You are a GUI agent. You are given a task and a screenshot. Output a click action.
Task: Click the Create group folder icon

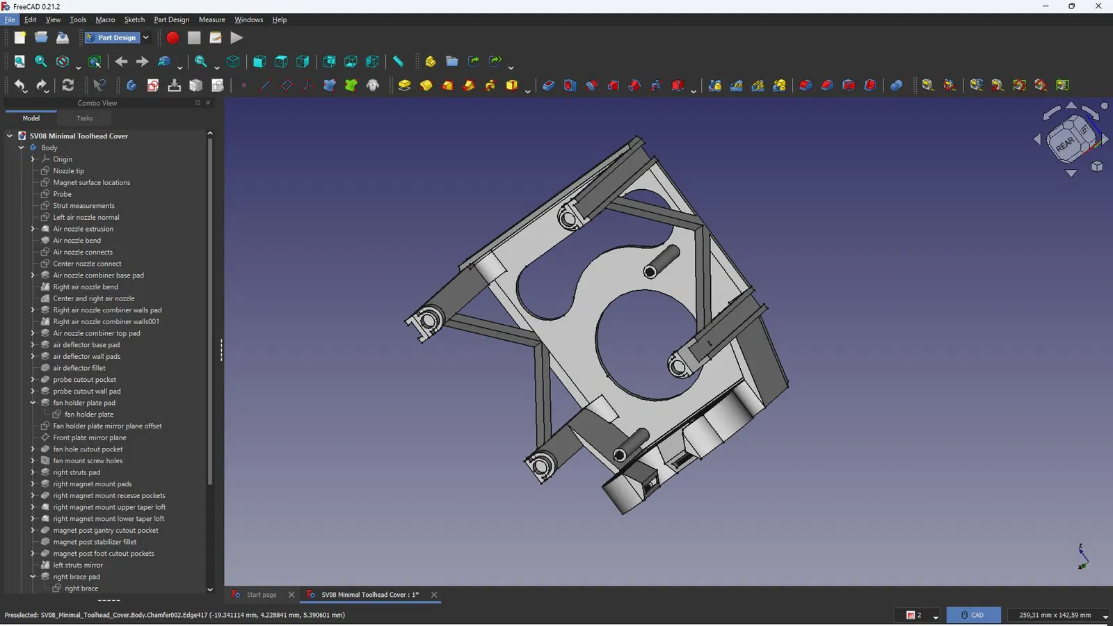(x=452, y=61)
